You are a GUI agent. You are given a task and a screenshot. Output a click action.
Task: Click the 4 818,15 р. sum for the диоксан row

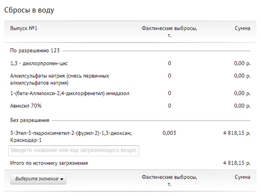(237, 133)
